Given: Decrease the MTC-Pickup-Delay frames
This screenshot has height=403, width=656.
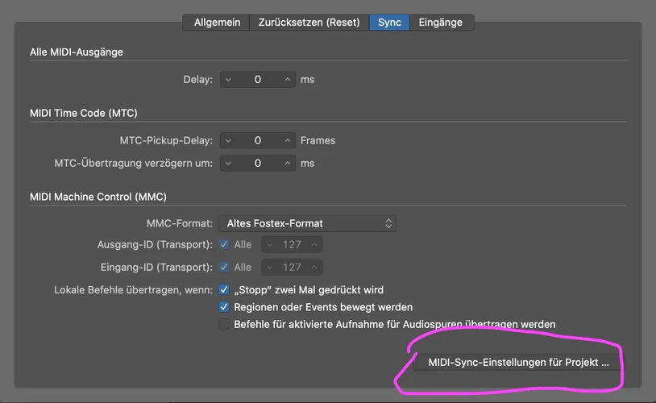Looking at the screenshot, I should (228, 140).
